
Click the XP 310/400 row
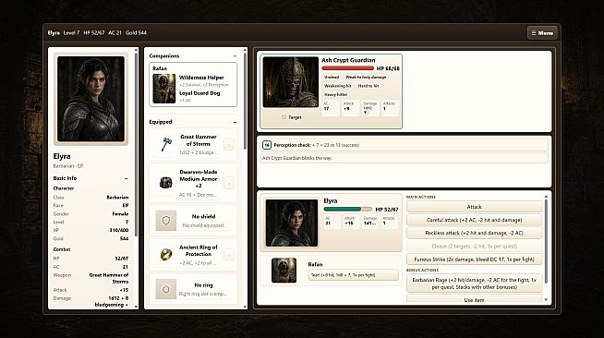pyautogui.click(x=91, y=230)
